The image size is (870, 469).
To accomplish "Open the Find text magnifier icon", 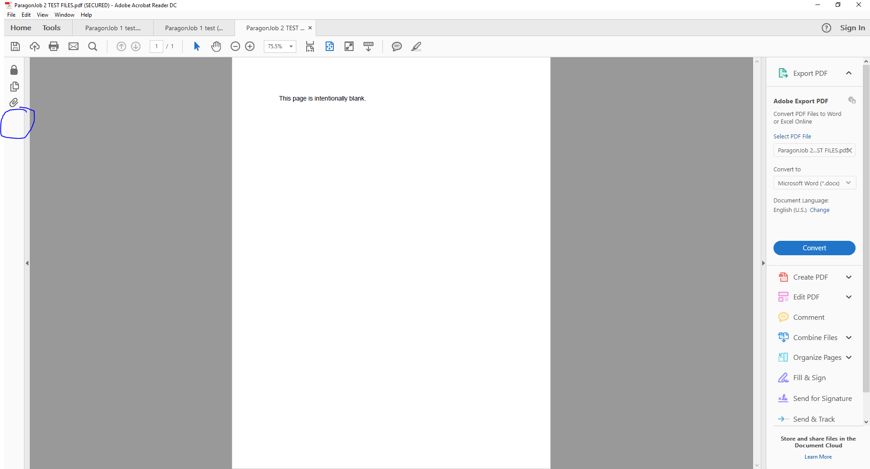I will tap(93, 46).
